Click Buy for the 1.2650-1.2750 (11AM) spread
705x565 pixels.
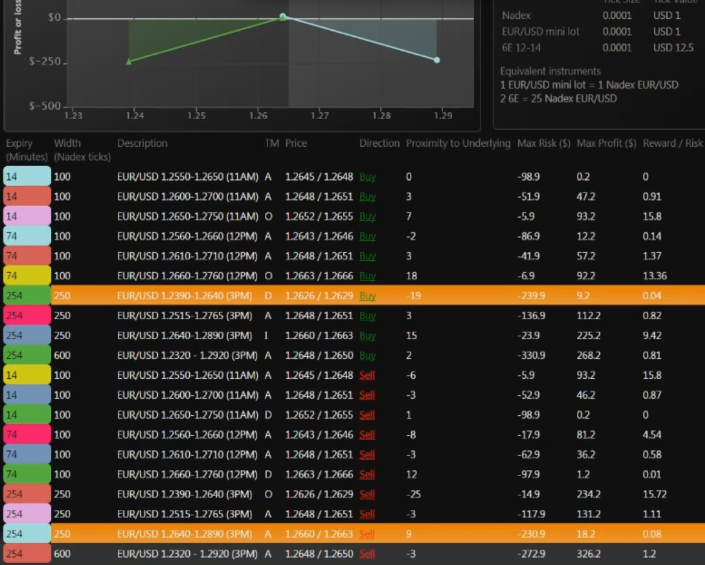coord(368,216)
